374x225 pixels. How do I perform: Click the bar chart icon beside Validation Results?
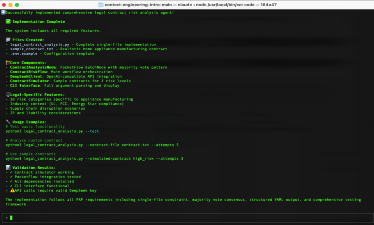coord(8,167)
